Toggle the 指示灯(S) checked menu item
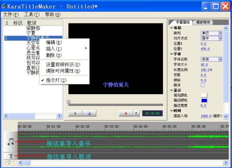 click(x=64, y=80)
